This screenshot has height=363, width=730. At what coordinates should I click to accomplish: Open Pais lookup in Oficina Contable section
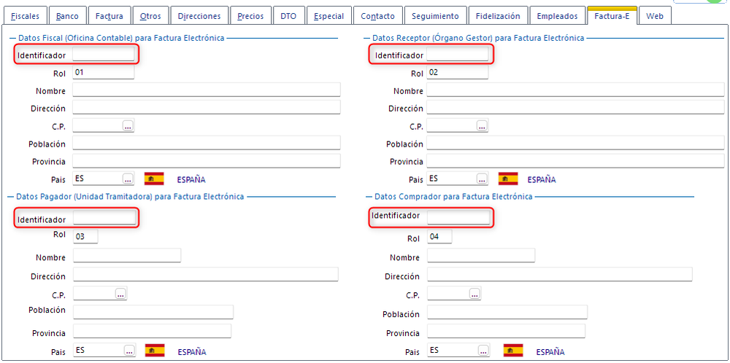(128, 179)
